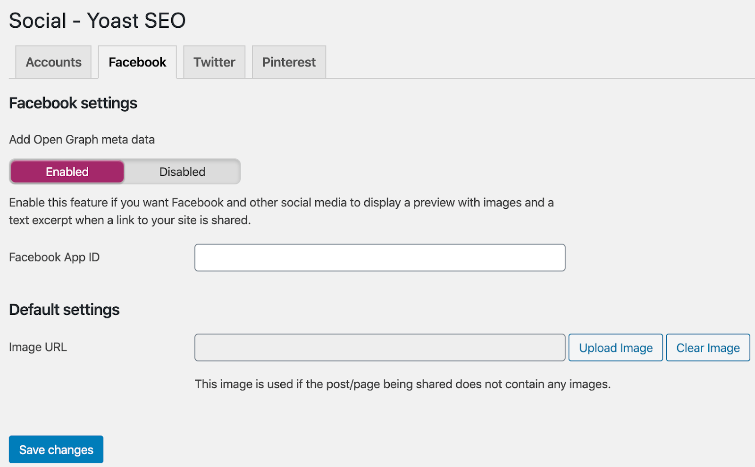Save changes with the blue button
Image resolution: width=755 pixels, height=467 pixels.
pyautogui.click(x=56, y=449)
